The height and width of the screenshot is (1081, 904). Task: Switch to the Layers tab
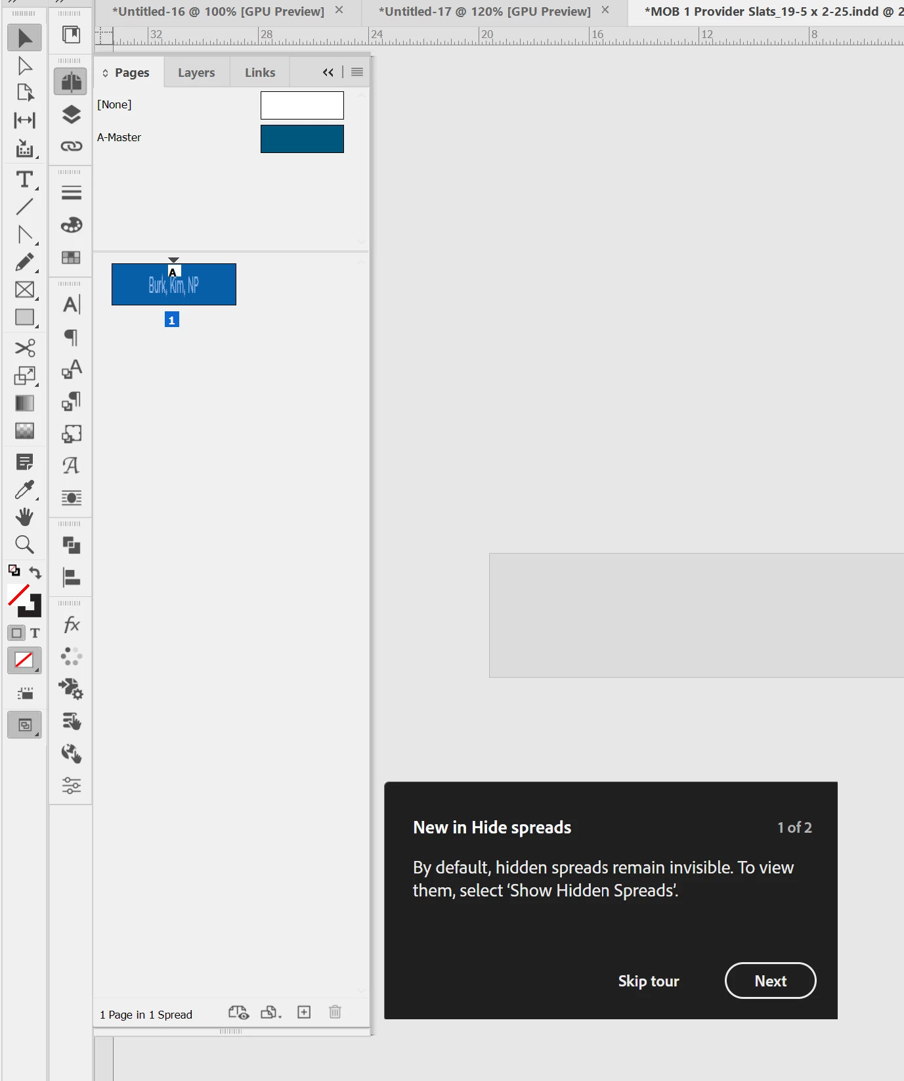point(196,72)
